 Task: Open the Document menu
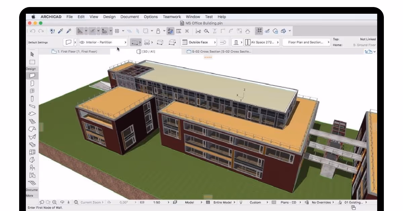130,17
